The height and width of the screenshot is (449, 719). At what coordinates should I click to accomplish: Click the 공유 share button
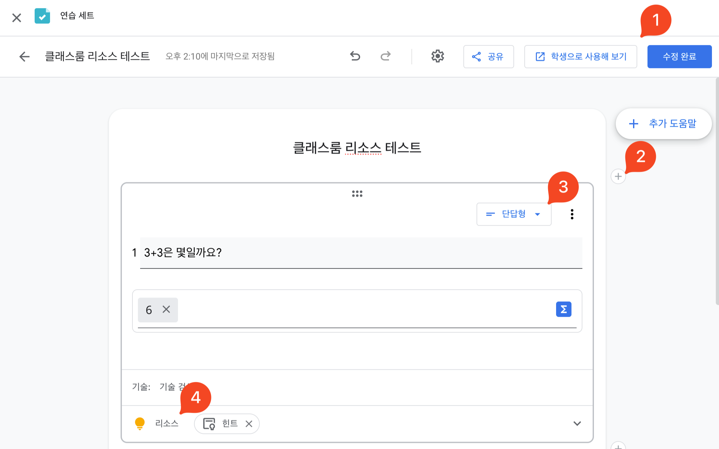(x=488, y=56)
